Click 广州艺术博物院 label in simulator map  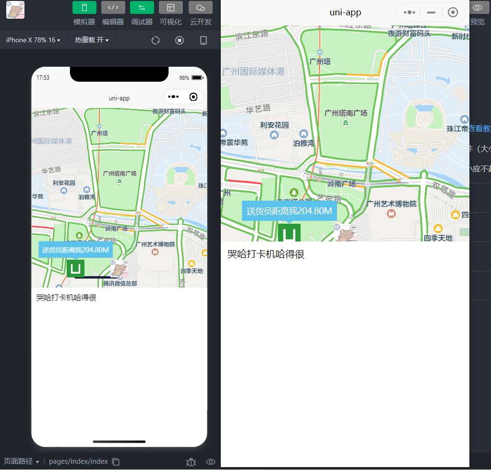click(156, 244)
